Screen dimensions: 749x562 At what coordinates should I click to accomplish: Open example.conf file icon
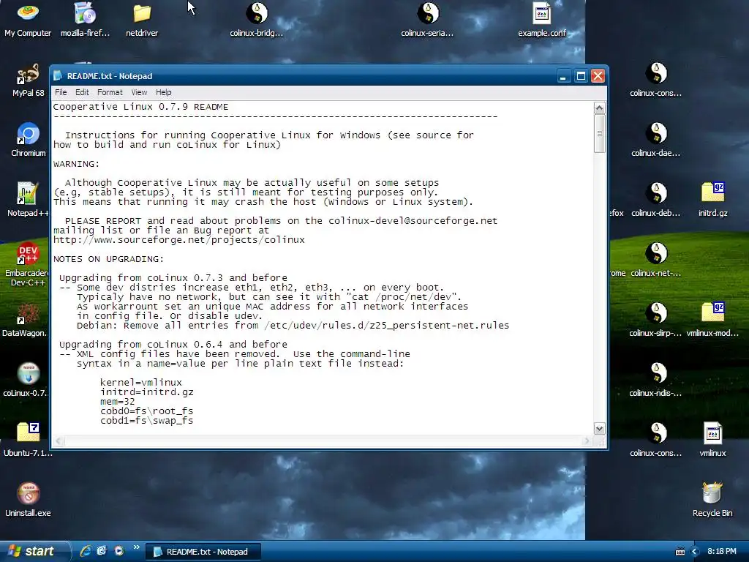tap(542, 20)
